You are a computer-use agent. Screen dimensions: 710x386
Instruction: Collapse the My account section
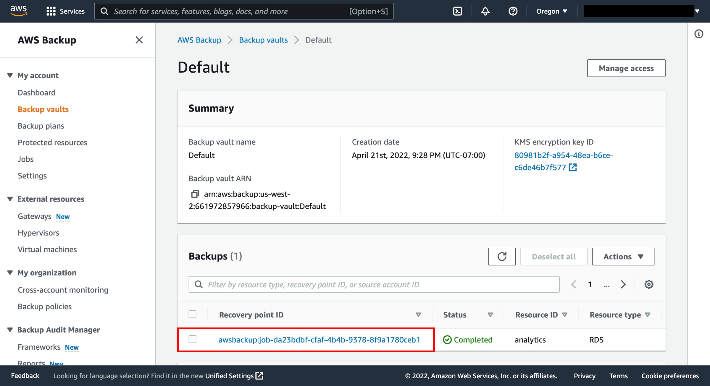10,75
